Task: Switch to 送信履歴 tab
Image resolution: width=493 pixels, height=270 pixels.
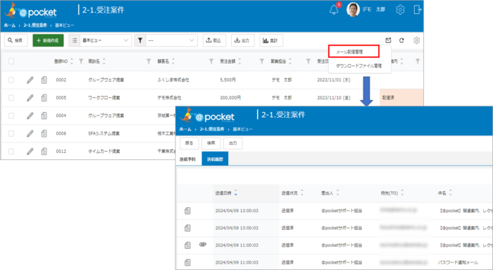Action: coord(215,159)
